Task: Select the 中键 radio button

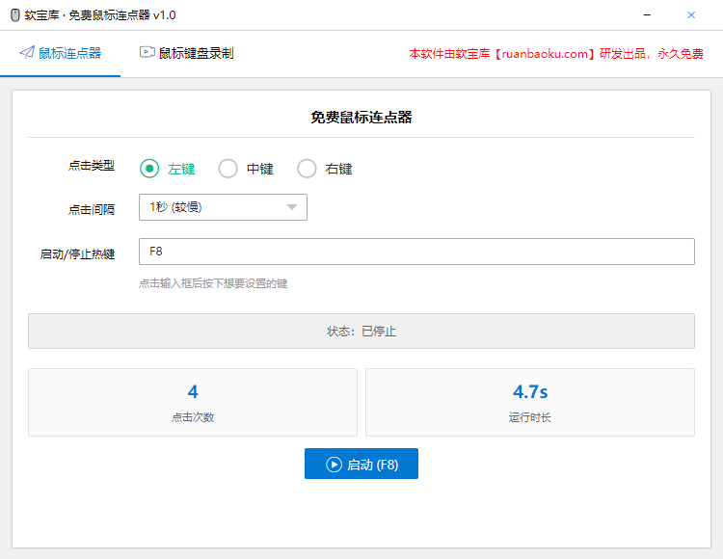Action: pos(228,169)
